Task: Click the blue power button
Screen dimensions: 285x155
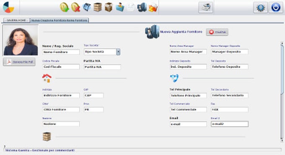Action: click(276, 8)
